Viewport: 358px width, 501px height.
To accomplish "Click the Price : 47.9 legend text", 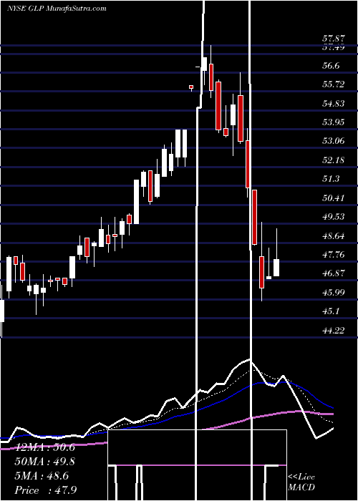I will tap(45, 490).
